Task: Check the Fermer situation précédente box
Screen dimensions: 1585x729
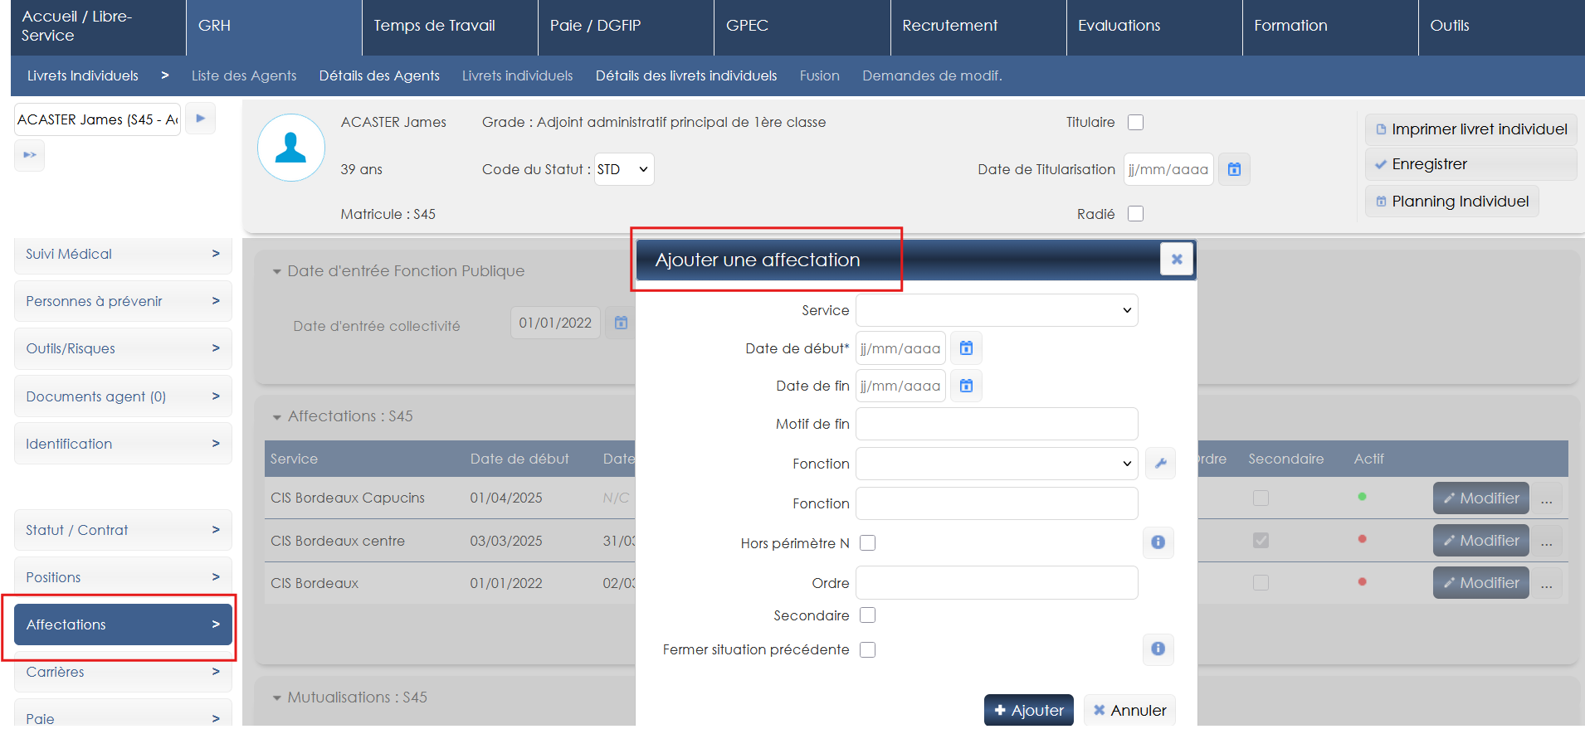Action: pos(868,649)
